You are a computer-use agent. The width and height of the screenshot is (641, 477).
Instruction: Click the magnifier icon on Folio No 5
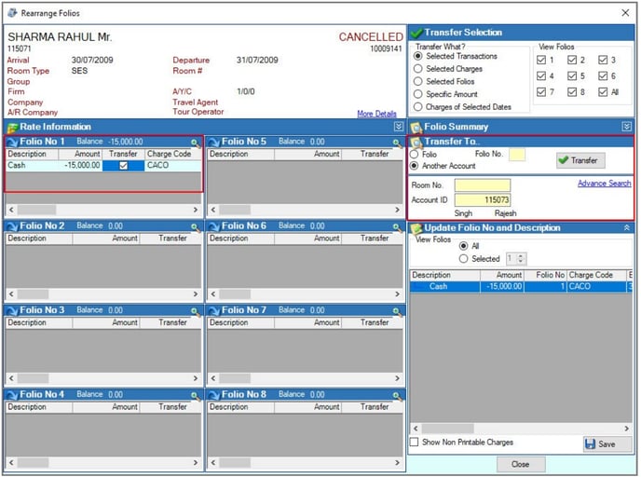(x=398, y=142)
